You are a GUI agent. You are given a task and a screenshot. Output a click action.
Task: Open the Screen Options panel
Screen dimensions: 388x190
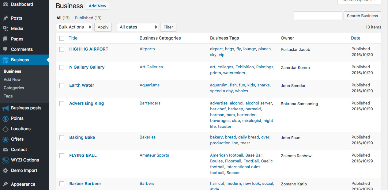click(x=359, y=1)
